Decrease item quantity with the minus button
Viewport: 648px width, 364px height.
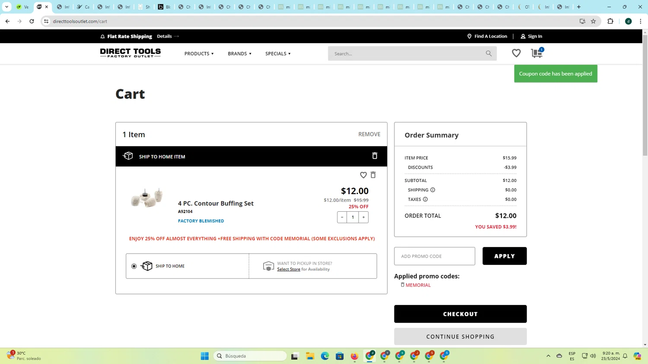click(x=342, y=217)
